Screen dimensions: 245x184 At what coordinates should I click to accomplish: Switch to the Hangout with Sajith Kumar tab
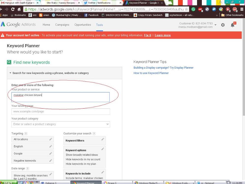20,3
